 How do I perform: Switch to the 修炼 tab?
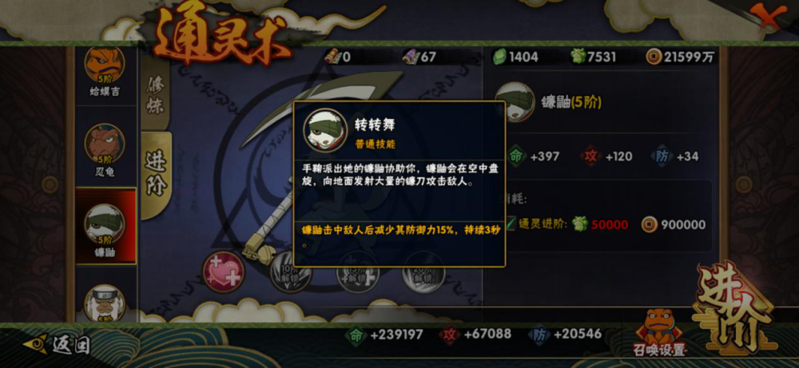(x=156, y=94)
